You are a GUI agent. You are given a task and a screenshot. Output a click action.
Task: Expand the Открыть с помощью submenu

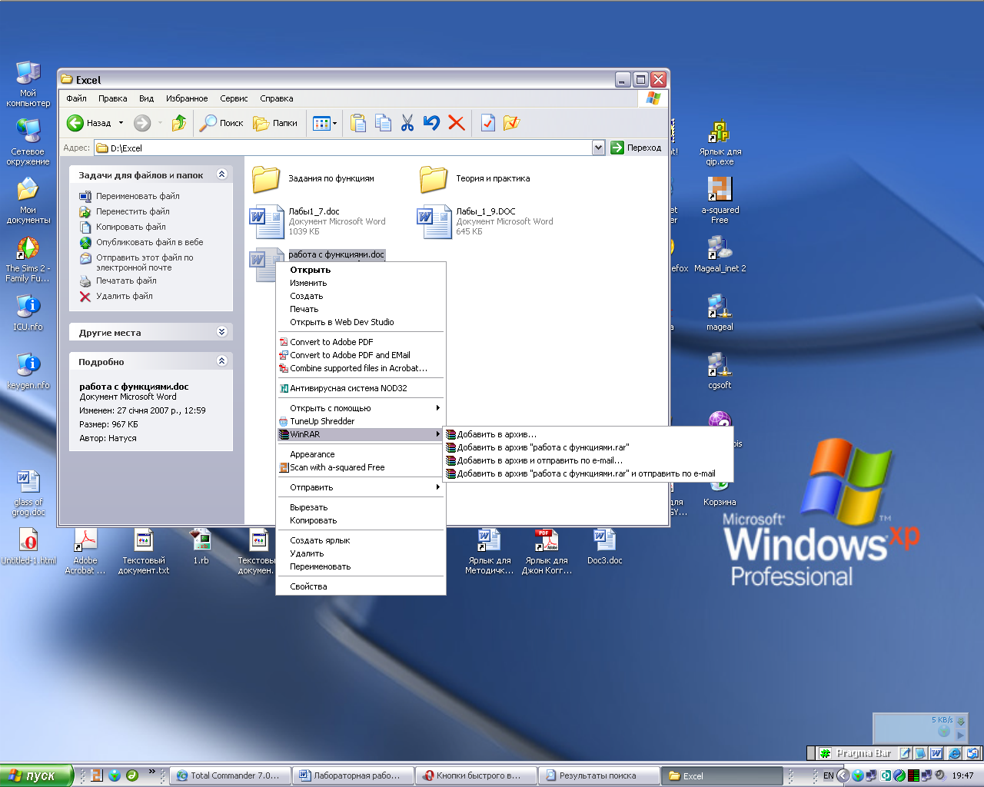pyautogui.click(x=361, y=408)
